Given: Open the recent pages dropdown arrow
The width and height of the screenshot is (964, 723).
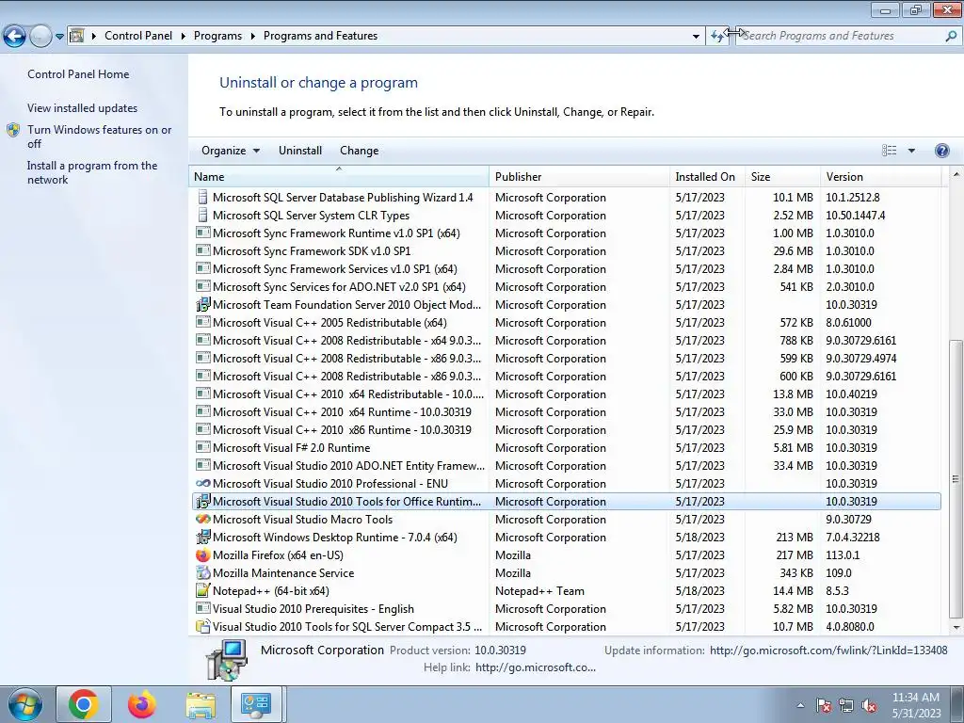Looking at the screenshot, I should pos(59,37).
